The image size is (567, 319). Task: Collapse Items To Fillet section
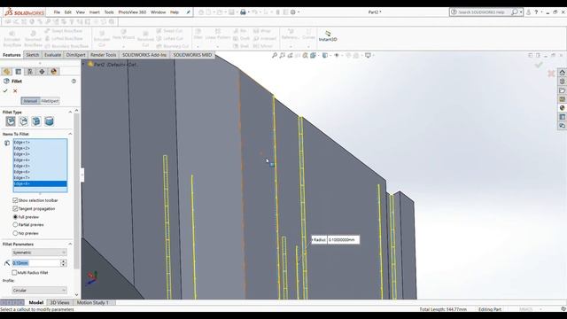70,134
